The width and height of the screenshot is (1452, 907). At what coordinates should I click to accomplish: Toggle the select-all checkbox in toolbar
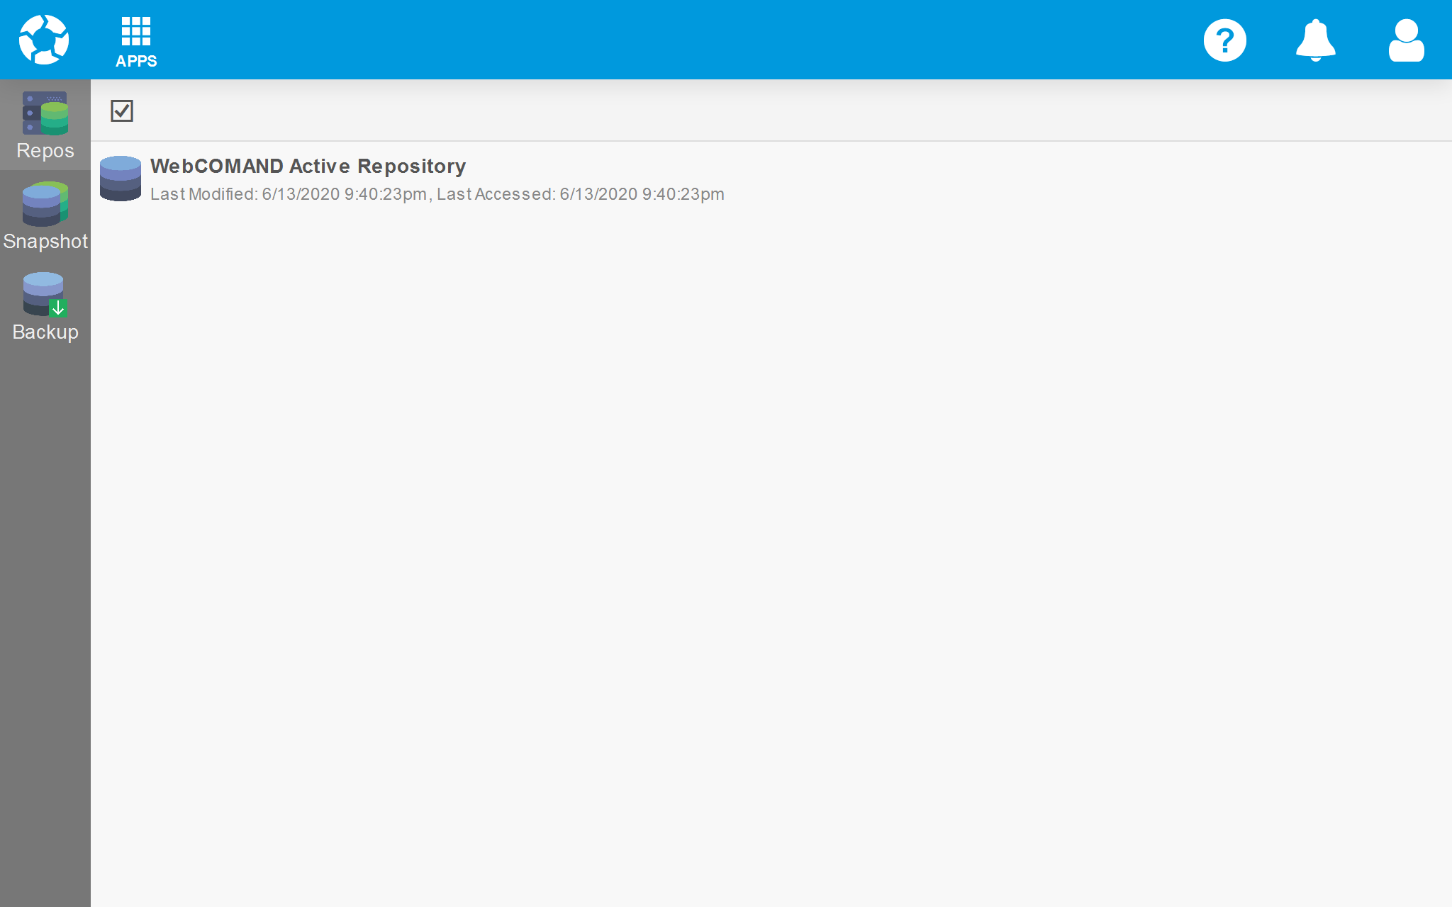pos(122,111)
